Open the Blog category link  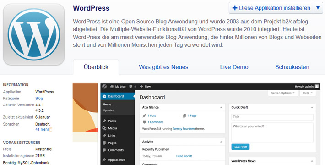pyautogui.click(x=39, y=99)
